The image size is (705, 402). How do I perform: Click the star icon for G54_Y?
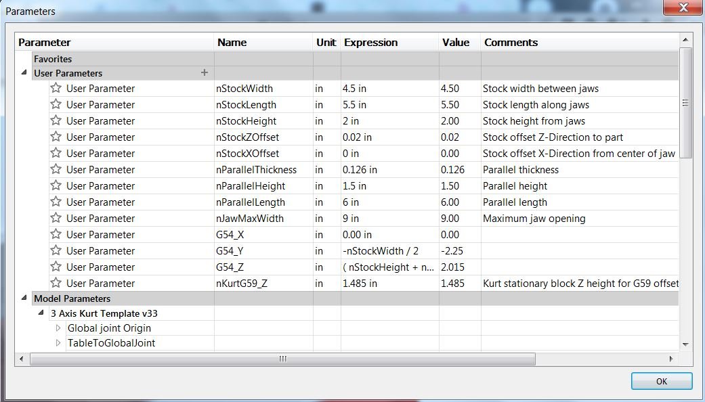coord(56,250)
